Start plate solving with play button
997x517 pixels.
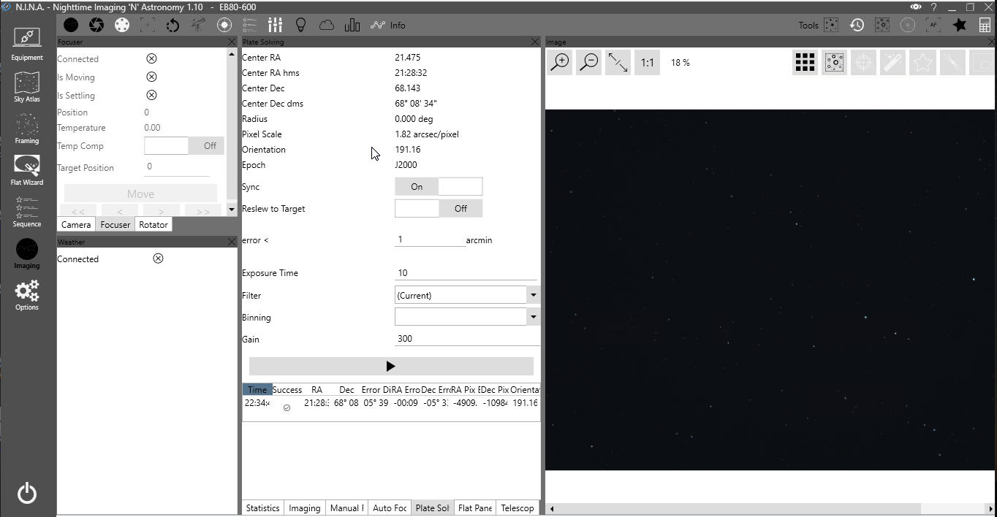click(390, 367)
